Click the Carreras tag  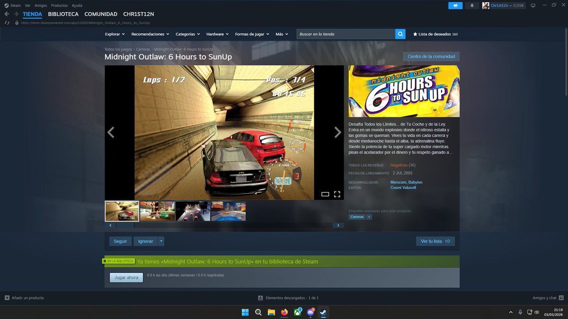click(357, 217)
